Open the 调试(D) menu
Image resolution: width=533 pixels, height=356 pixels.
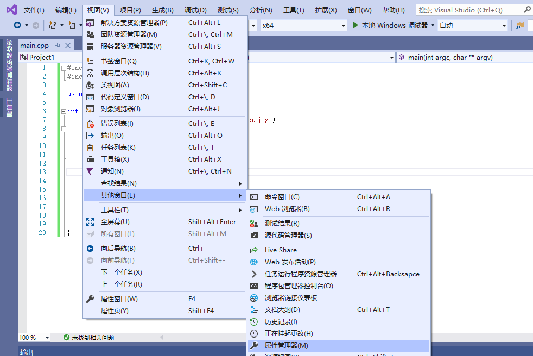tap(195, 10)
